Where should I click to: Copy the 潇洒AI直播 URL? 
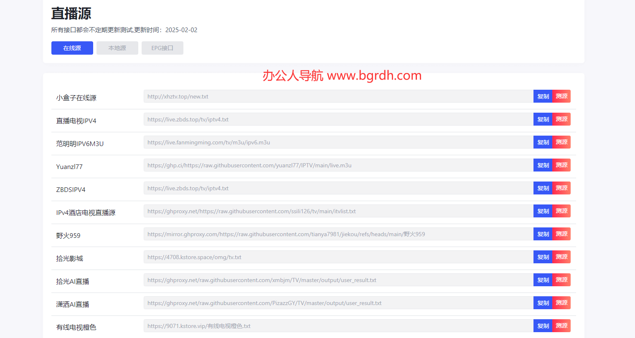(x=543, y=303)
